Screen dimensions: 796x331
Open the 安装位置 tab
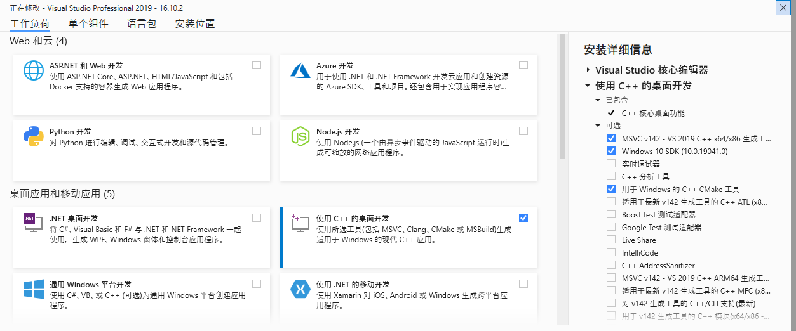[195, 24]
